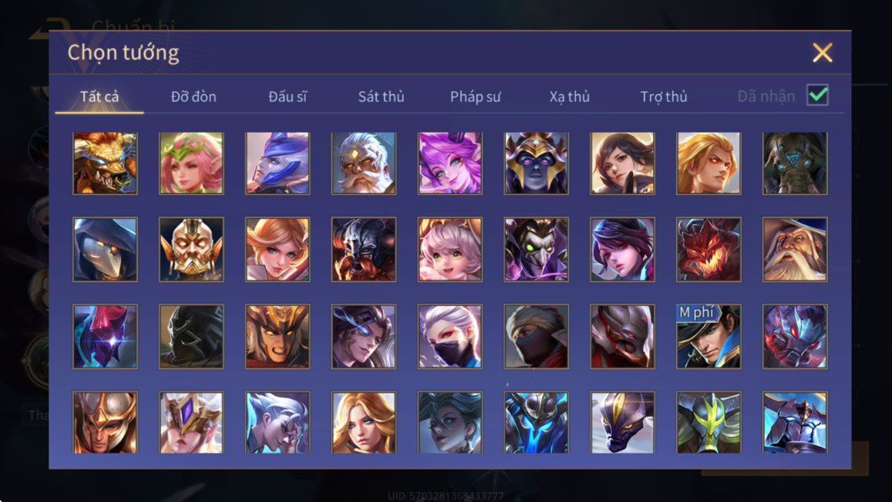Toggle the Đã nhận checkbox
This screenshot has width=892, height=502.
click(817, 95)
